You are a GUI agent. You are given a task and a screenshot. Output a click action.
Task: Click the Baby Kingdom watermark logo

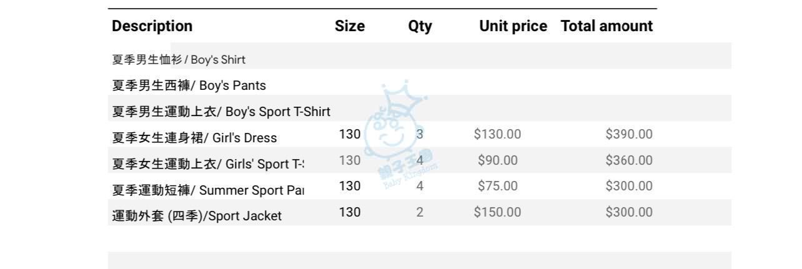coord(399,134)
